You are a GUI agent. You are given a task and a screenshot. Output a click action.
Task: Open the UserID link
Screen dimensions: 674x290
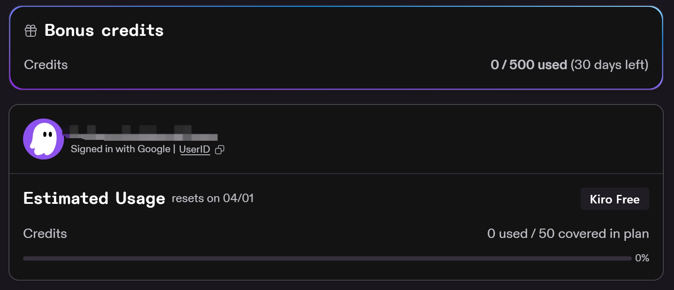click(195, 149)
